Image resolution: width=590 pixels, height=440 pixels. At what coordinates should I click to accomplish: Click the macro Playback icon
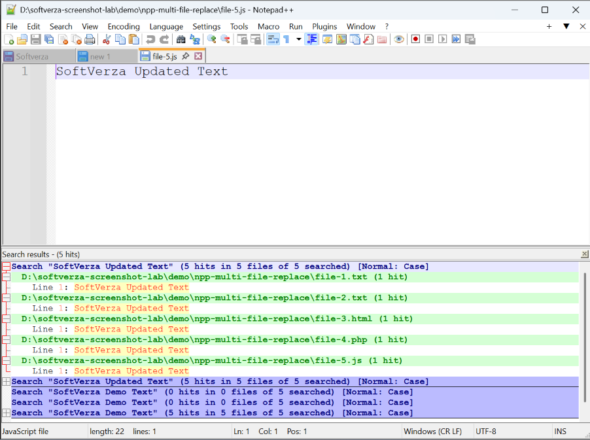coord(442,39)
